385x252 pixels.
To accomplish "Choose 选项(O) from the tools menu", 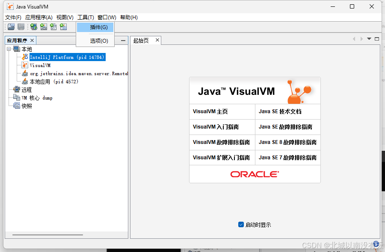I will point(95,41).
